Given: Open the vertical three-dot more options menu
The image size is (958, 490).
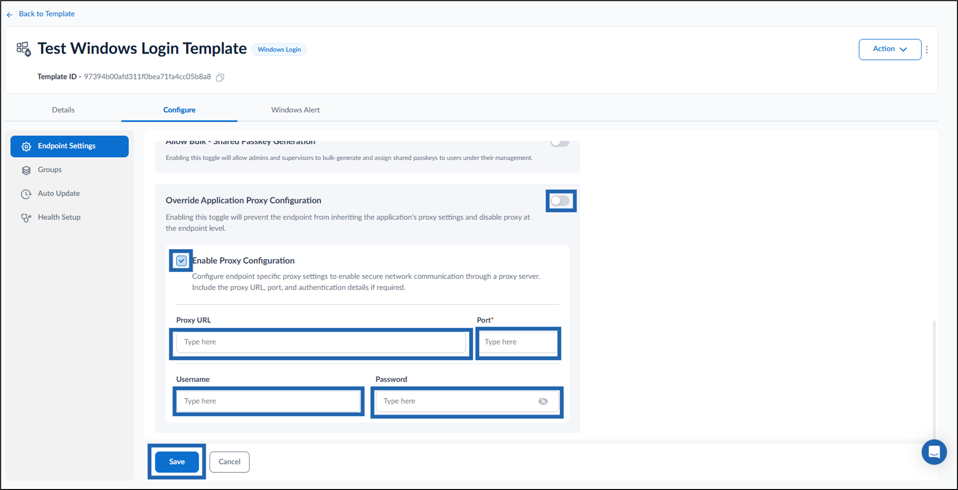Looking at the screenshot, I should click(x=926, y=49).
